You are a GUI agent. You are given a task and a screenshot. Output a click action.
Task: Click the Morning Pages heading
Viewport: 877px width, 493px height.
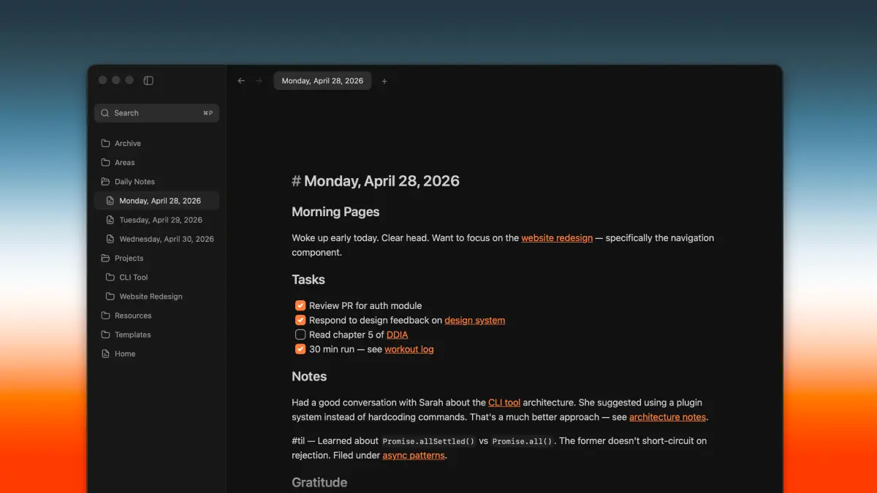point(335,212)
